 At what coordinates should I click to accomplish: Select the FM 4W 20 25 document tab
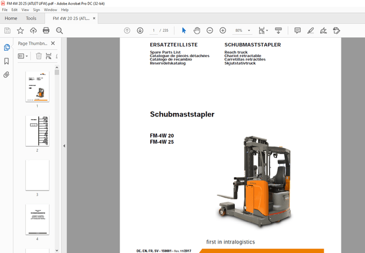click(x=71, y=18)
